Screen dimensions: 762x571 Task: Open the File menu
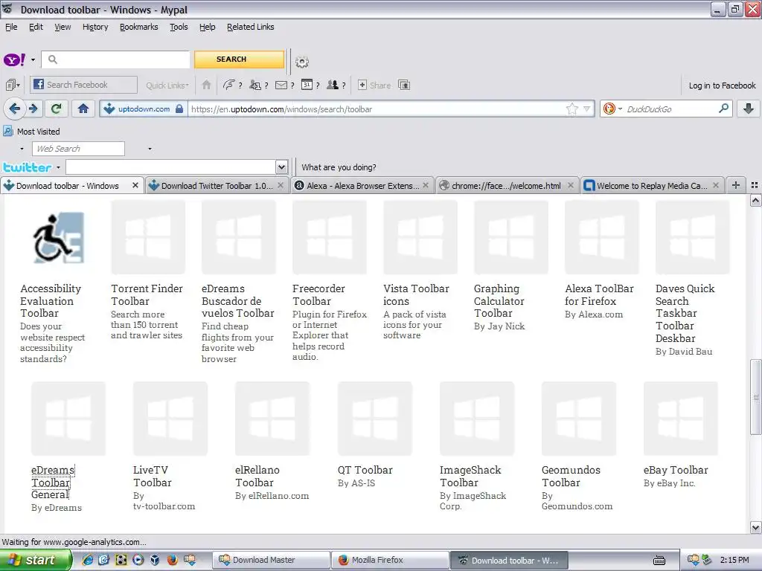11,28
